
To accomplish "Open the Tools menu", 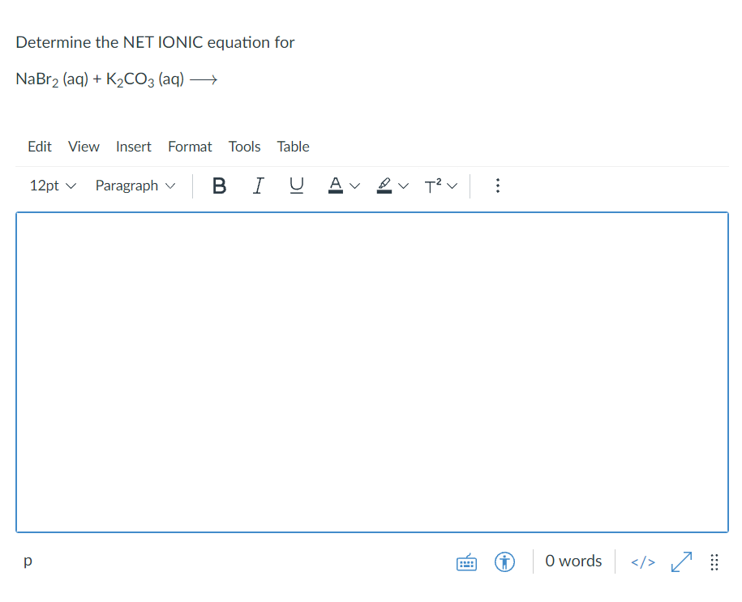I will coord(244,147).
